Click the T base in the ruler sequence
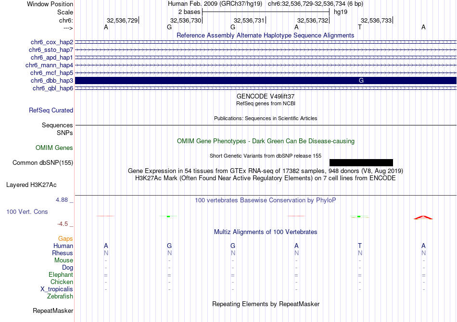This screenshot has height=322, width=457. click(360, 27)
